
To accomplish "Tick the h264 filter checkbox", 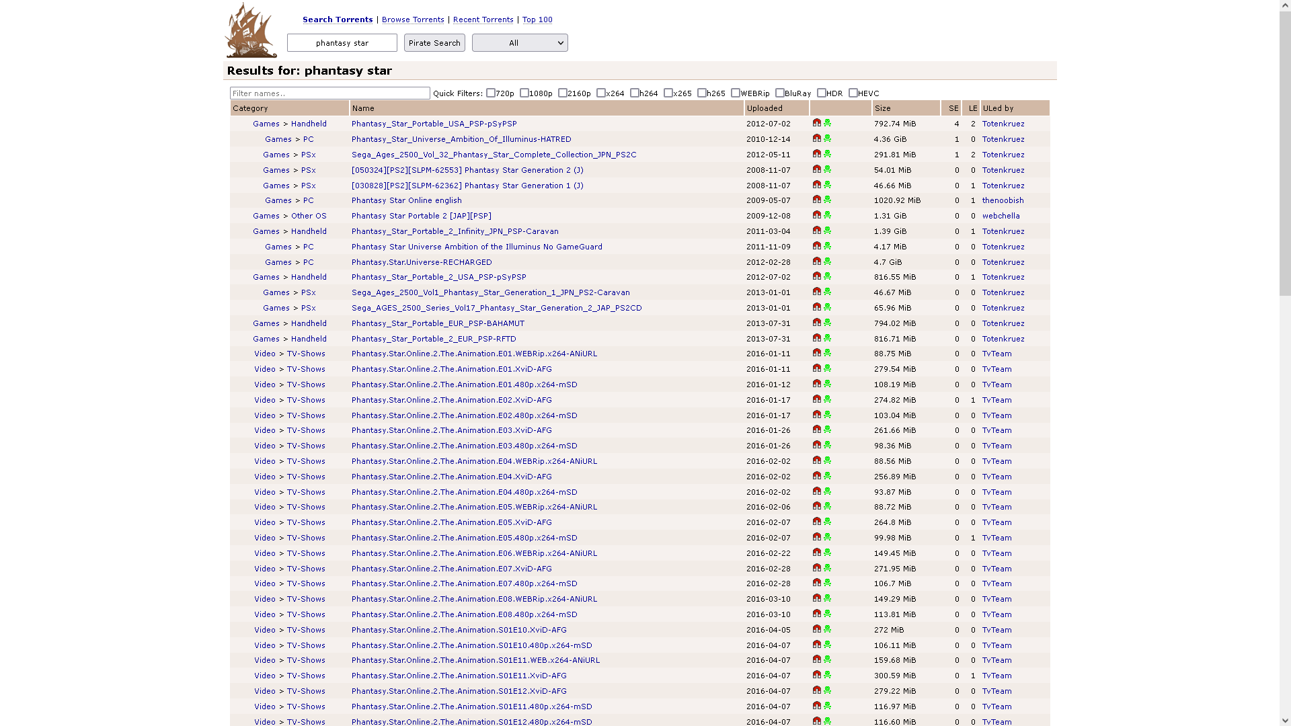I will click(635, 93).
